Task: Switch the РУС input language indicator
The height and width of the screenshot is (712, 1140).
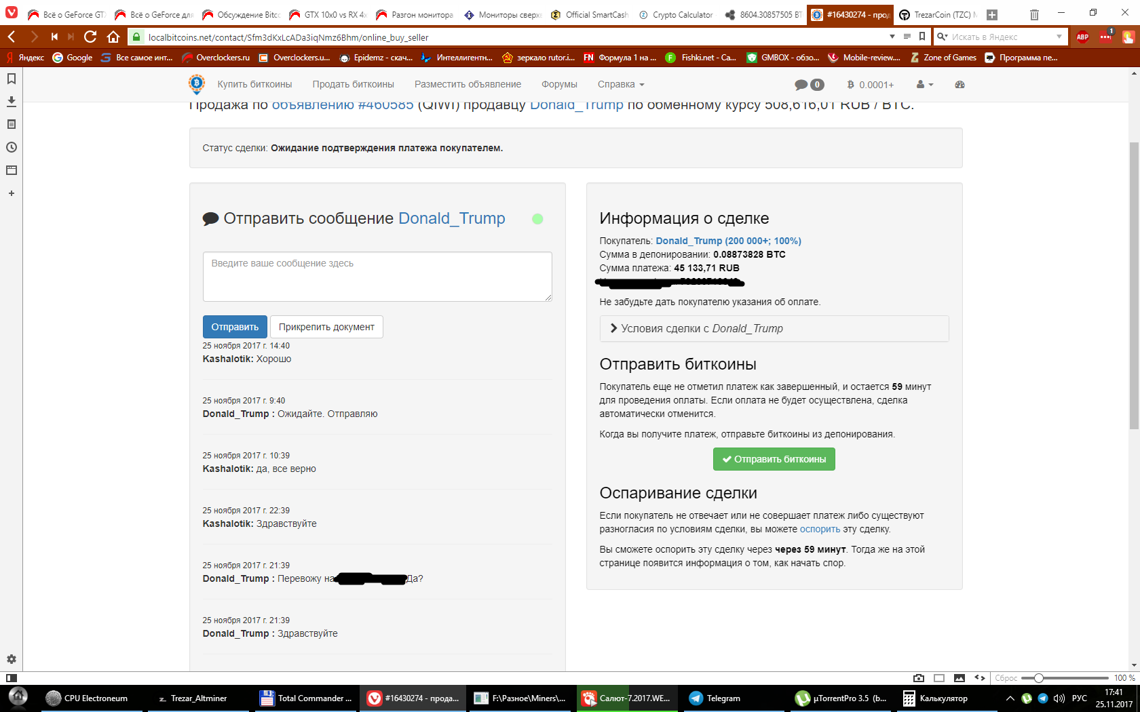Action: [1080, 698]
